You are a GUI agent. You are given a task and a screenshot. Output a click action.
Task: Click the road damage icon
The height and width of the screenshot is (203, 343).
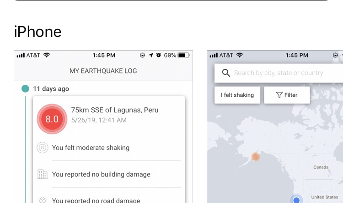43,200
